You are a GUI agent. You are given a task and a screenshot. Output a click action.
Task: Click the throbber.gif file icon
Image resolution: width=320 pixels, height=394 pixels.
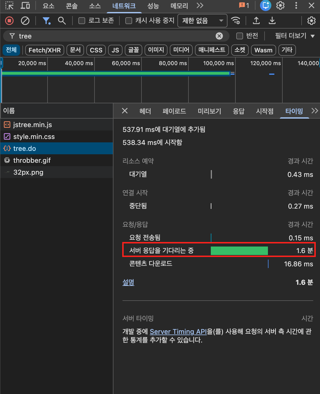(x=7, y=160)
